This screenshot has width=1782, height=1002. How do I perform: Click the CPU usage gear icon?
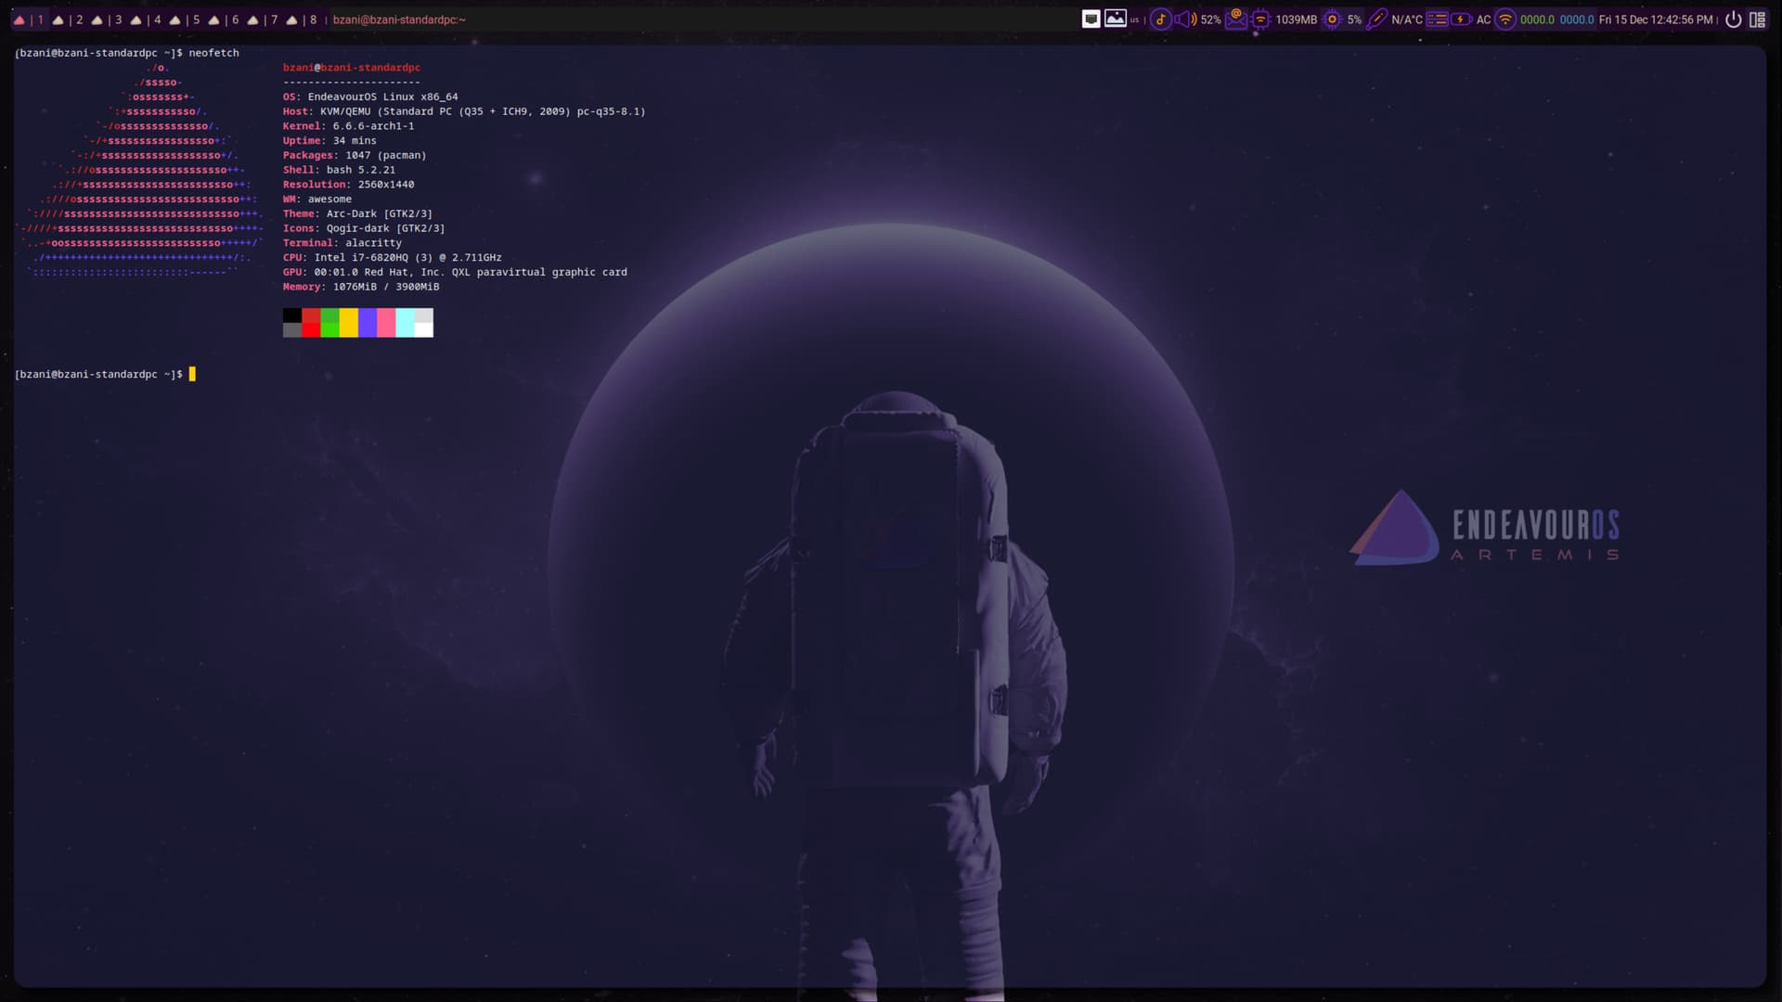coord(1332,19)
